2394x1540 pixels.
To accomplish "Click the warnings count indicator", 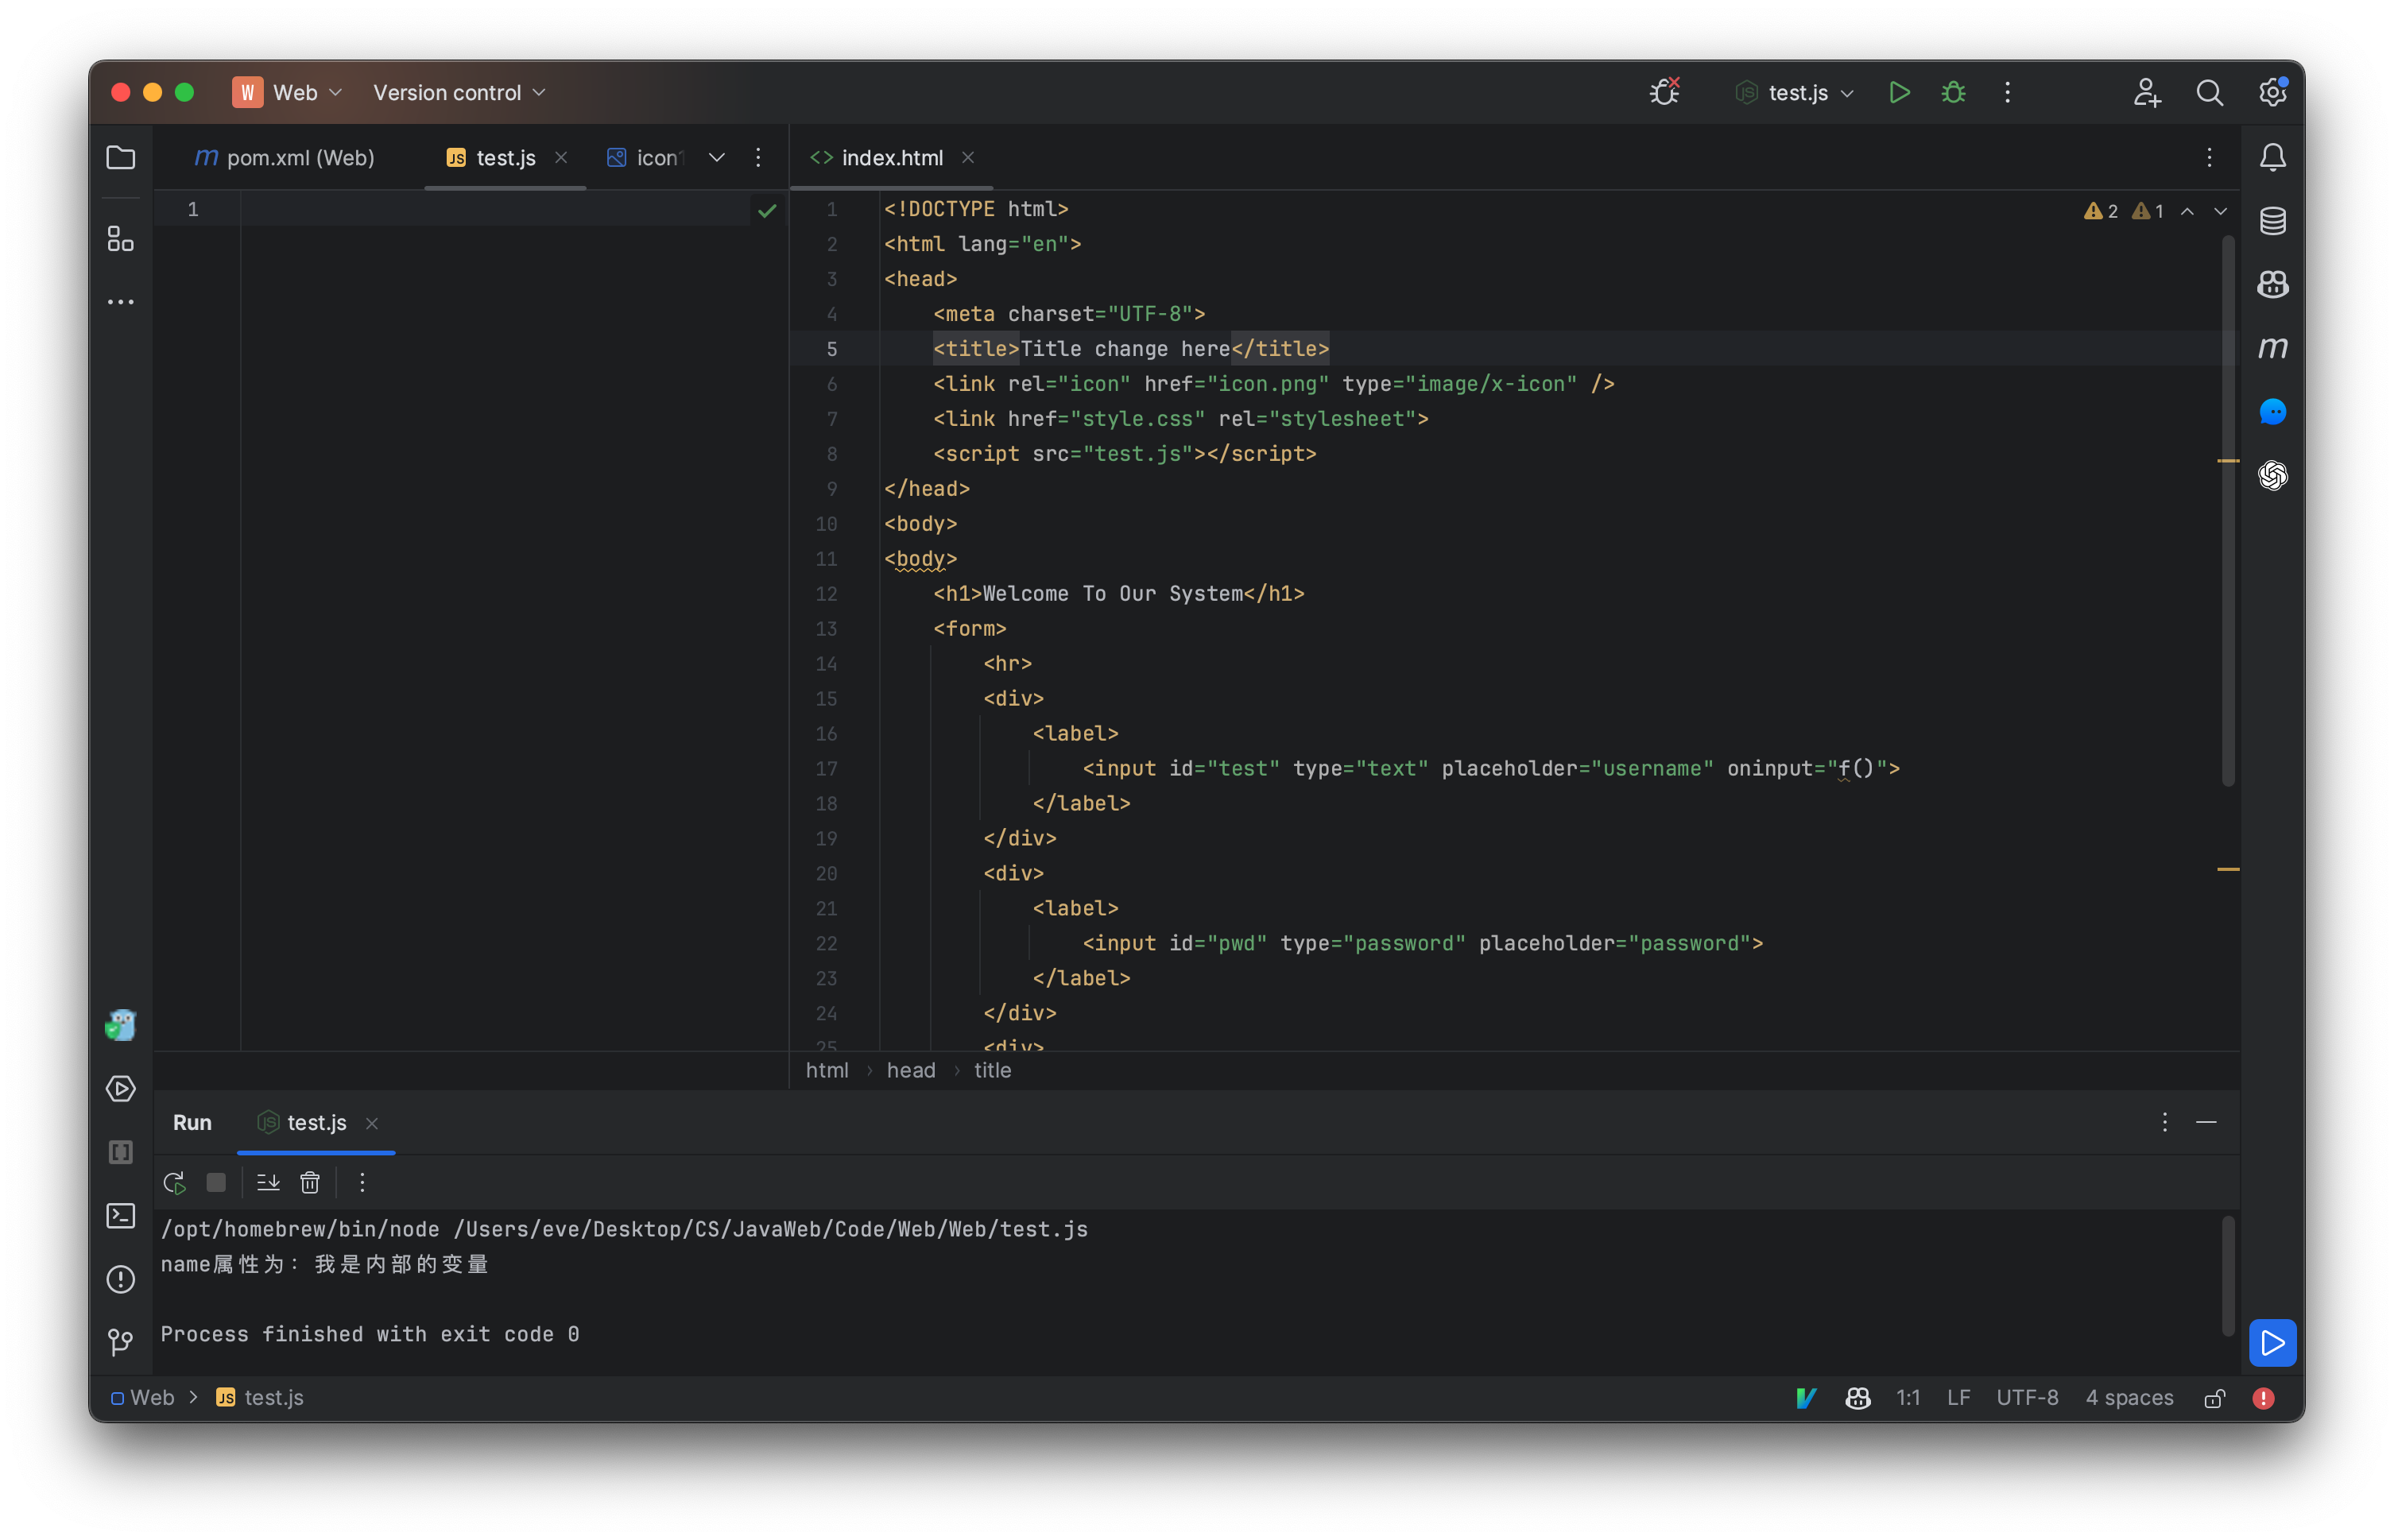I will click(2123, 211).
